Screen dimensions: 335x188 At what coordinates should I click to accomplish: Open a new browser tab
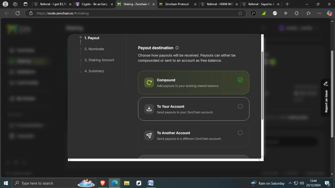coord(287,4)
